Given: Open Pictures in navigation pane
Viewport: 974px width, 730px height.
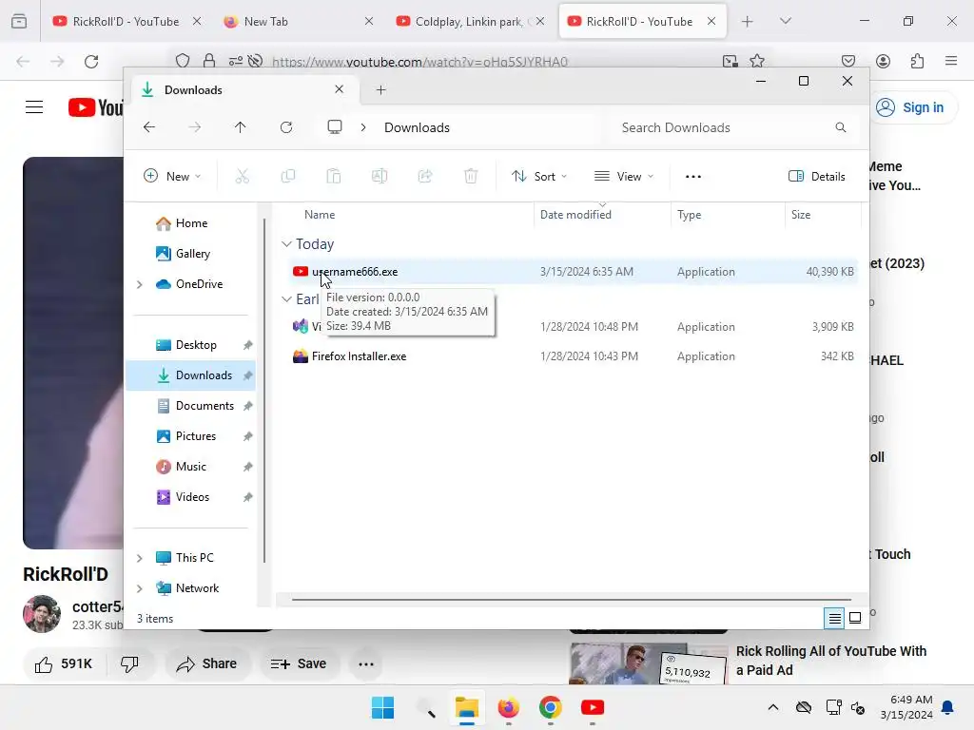Looking at the screenshot, I should tap(196, 436).
